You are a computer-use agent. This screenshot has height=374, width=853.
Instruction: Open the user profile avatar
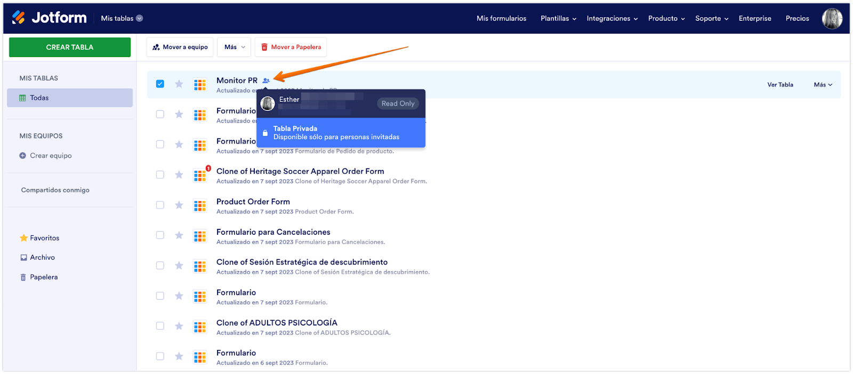tap(832, 19)
